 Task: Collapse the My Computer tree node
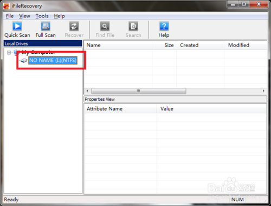9,53
